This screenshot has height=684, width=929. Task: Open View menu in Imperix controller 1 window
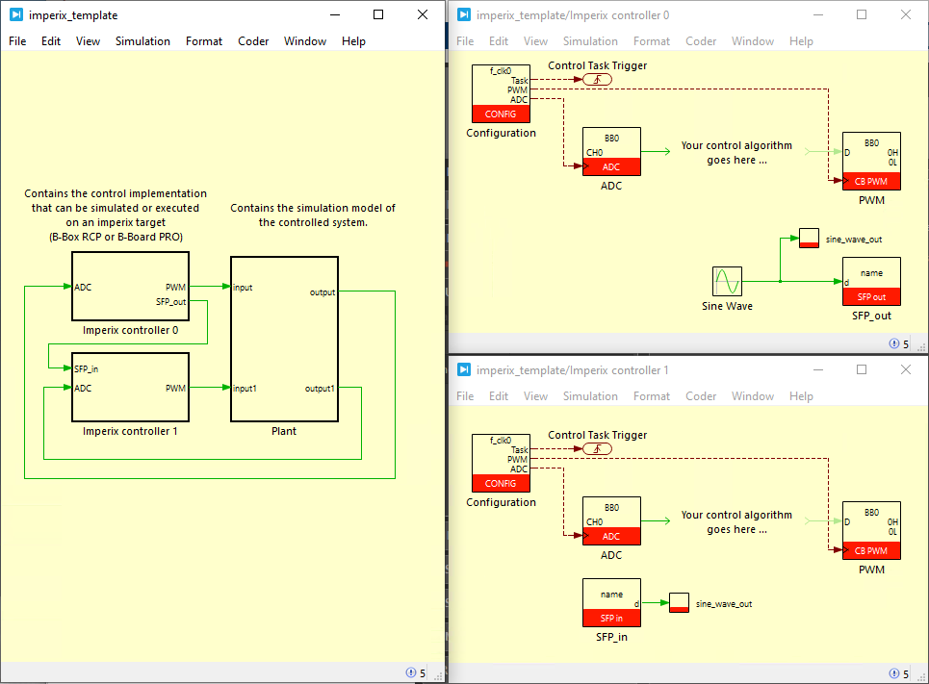(x=535, y=395)
